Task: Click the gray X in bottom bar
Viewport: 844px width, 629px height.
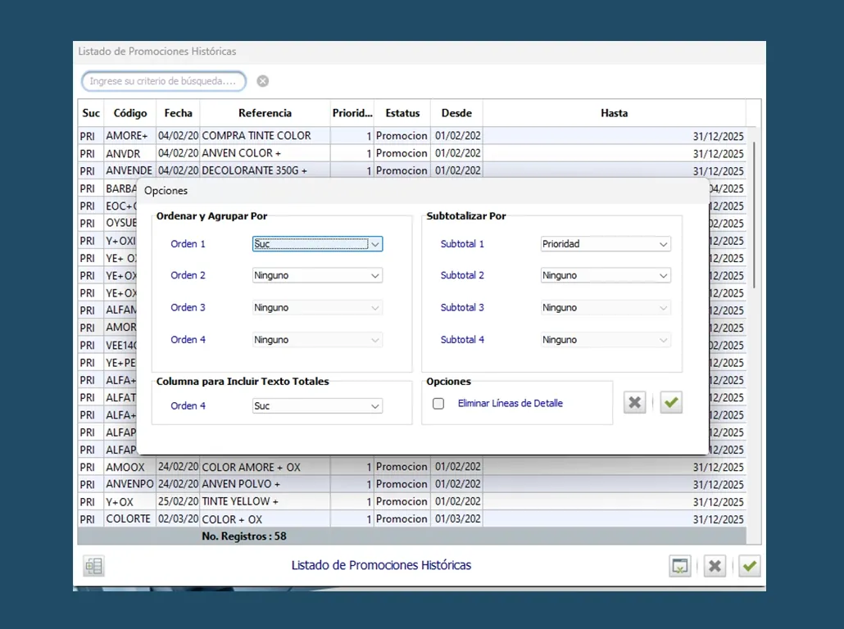Action: click(x=715, y=566)
